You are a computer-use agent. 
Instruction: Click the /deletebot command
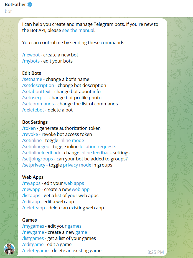pyautogui.click(x=33, y=110)
